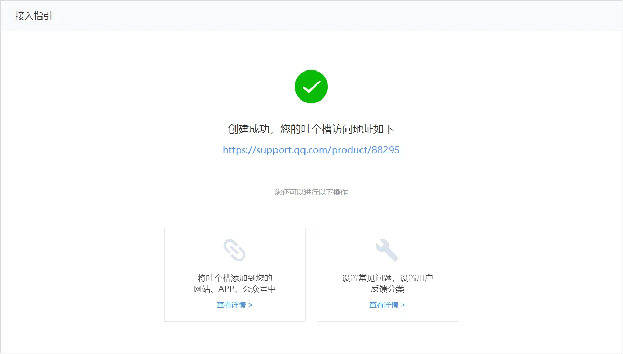Open the URL https://support.qq.com/product/88295
Viewport: 623px width, 354px height.
[311, 150]
